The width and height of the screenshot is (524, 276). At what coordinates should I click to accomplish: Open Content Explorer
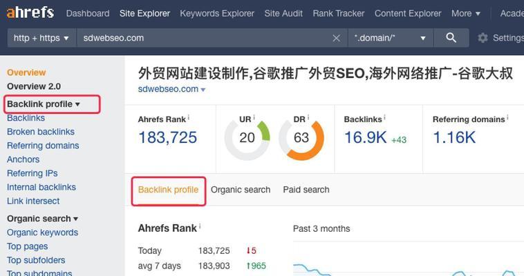(x=408, y=13)
